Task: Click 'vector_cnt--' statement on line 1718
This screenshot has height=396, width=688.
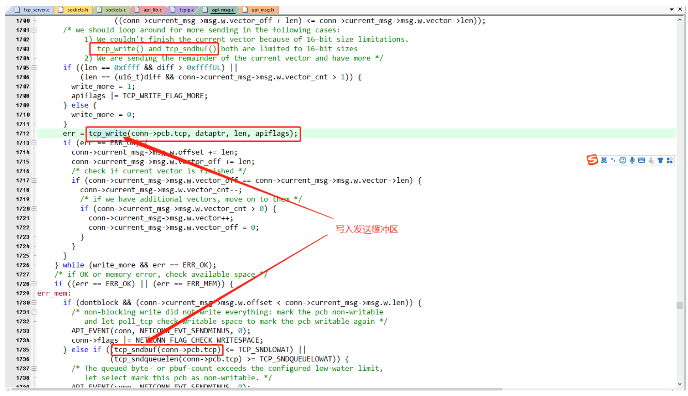Action: (161, 190)
